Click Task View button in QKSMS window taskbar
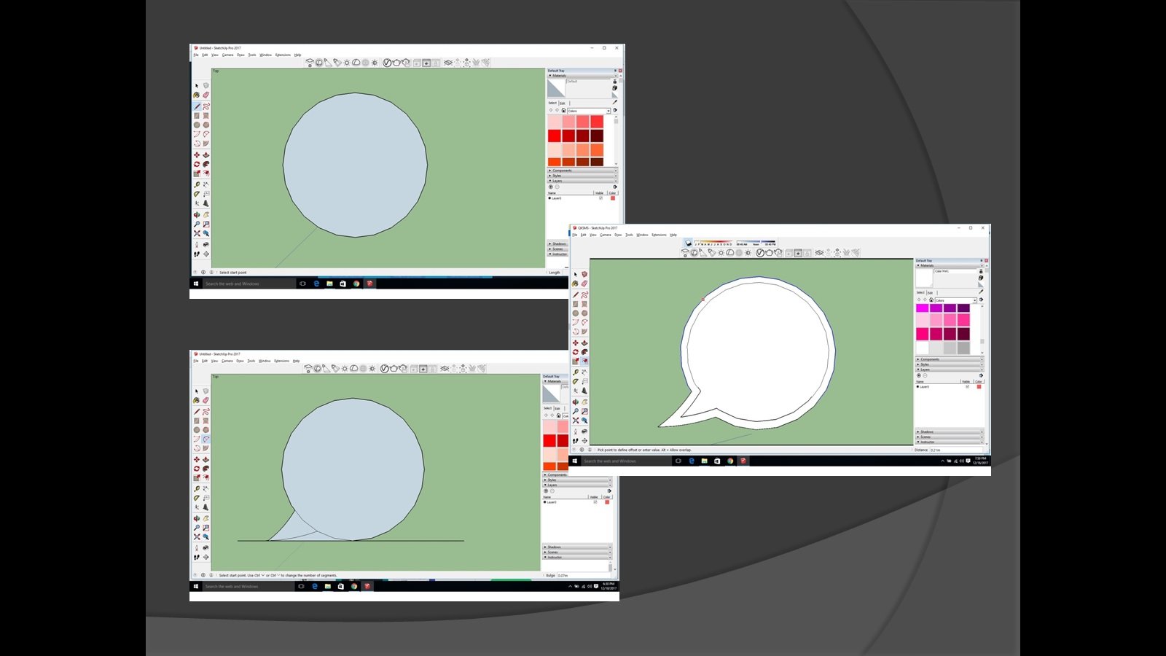 coord(678,461)
